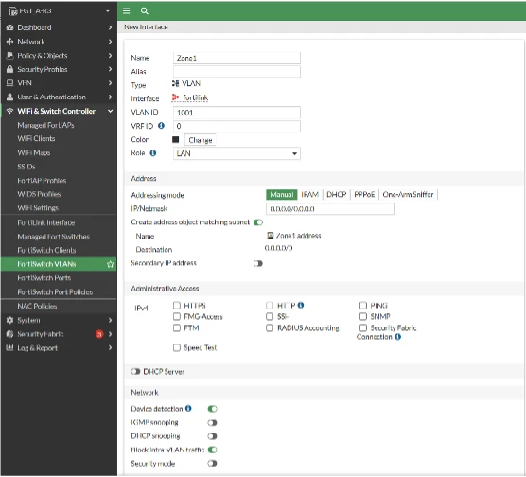Select One-Arm Sniffer addressing mode
Image resolution: width=526 pixels, height=477 pixels.
pos(408,195)
